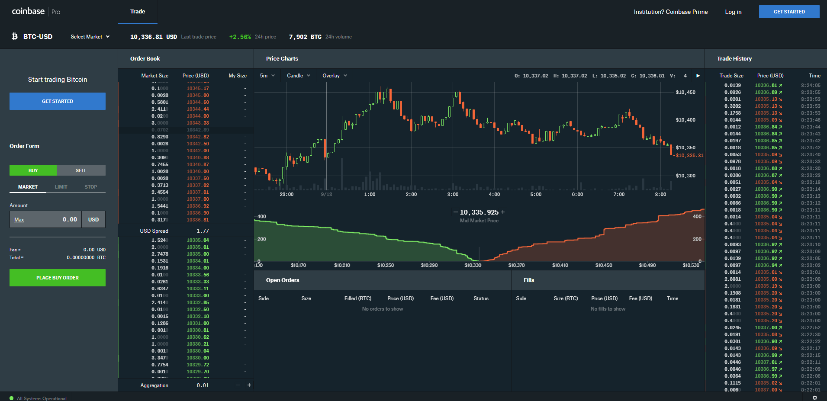827x401 pixels.
Task: Open the Candle chart type dropdown
Action: (299, 76)
